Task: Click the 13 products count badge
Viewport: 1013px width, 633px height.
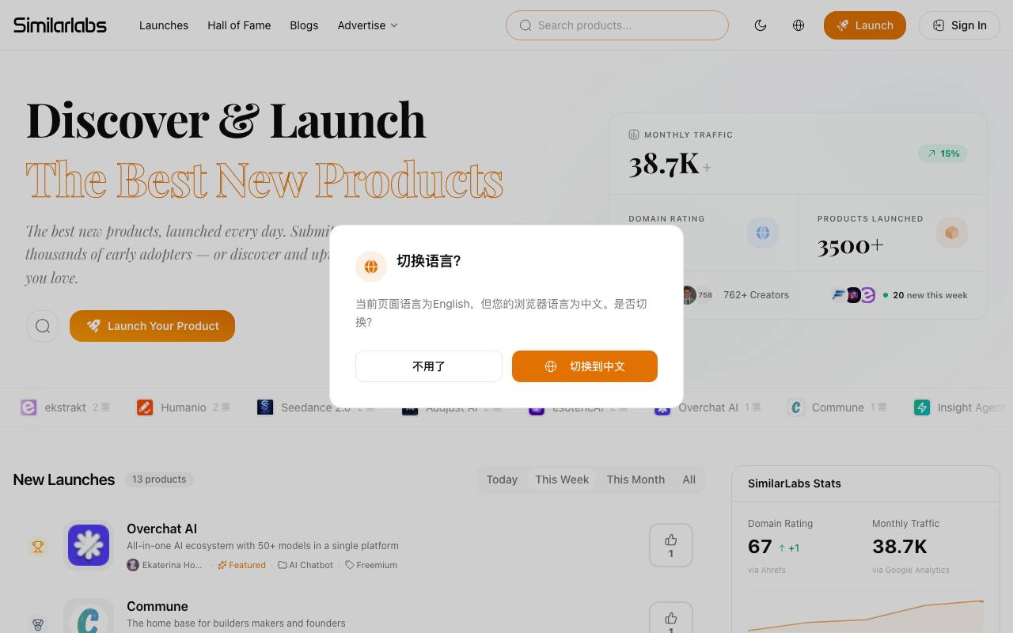Action: [x=159, y=479]
